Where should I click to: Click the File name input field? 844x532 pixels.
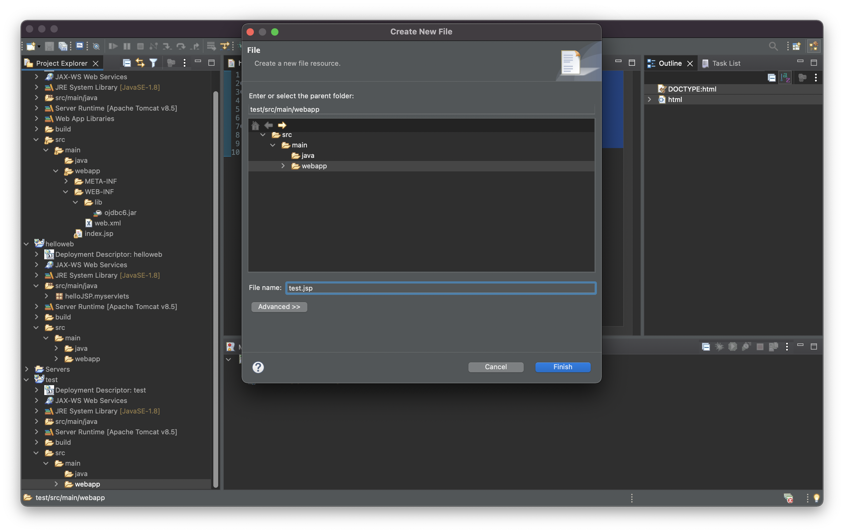coord(440,288)
